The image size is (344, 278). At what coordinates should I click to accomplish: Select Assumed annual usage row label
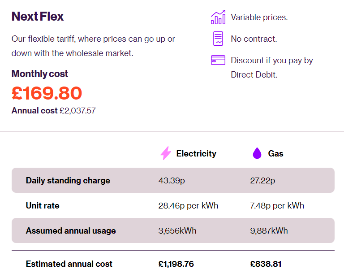click(71, 230)
